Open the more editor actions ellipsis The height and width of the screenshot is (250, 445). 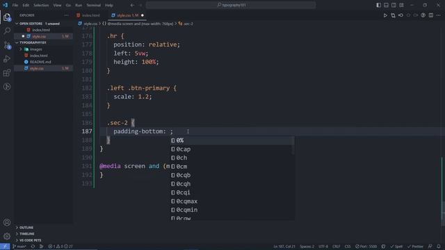click(x=439, y=15)
